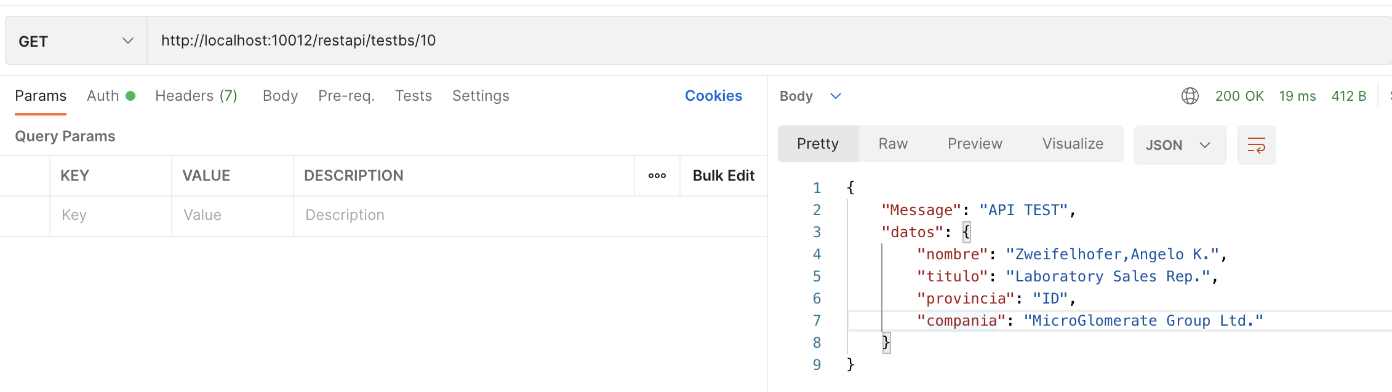The width and height of the screenshot is (1392, 392).
Task: Open the response Body dropdown chevron
Action: point(835,96)
